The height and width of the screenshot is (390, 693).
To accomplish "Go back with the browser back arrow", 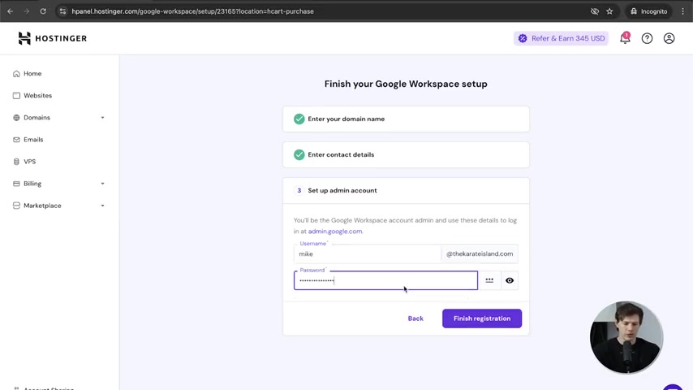I will click(11, 11).
